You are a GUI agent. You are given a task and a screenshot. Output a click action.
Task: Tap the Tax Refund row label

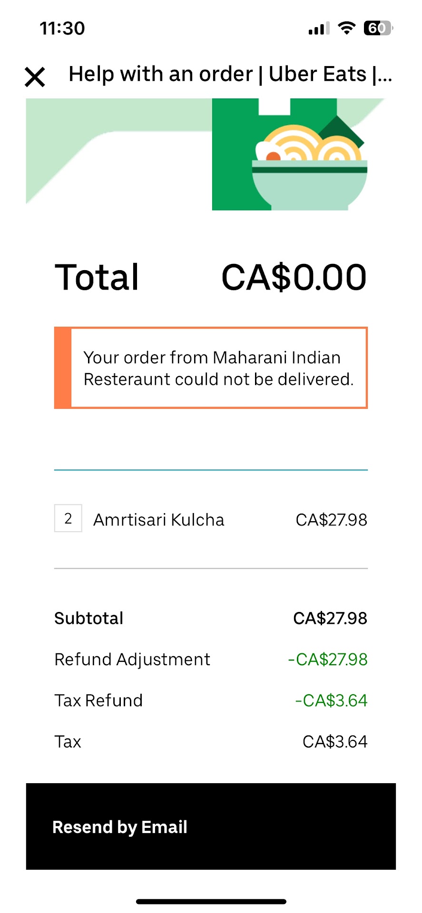98,700
